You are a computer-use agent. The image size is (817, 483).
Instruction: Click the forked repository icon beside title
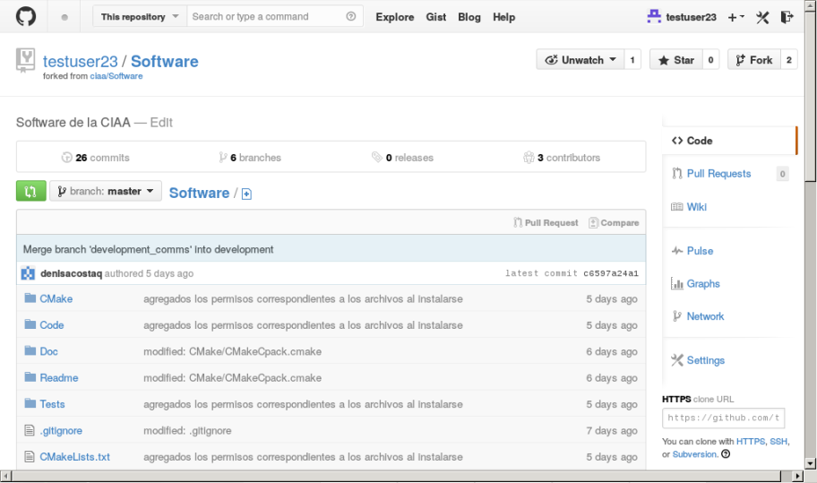(25, 60)
